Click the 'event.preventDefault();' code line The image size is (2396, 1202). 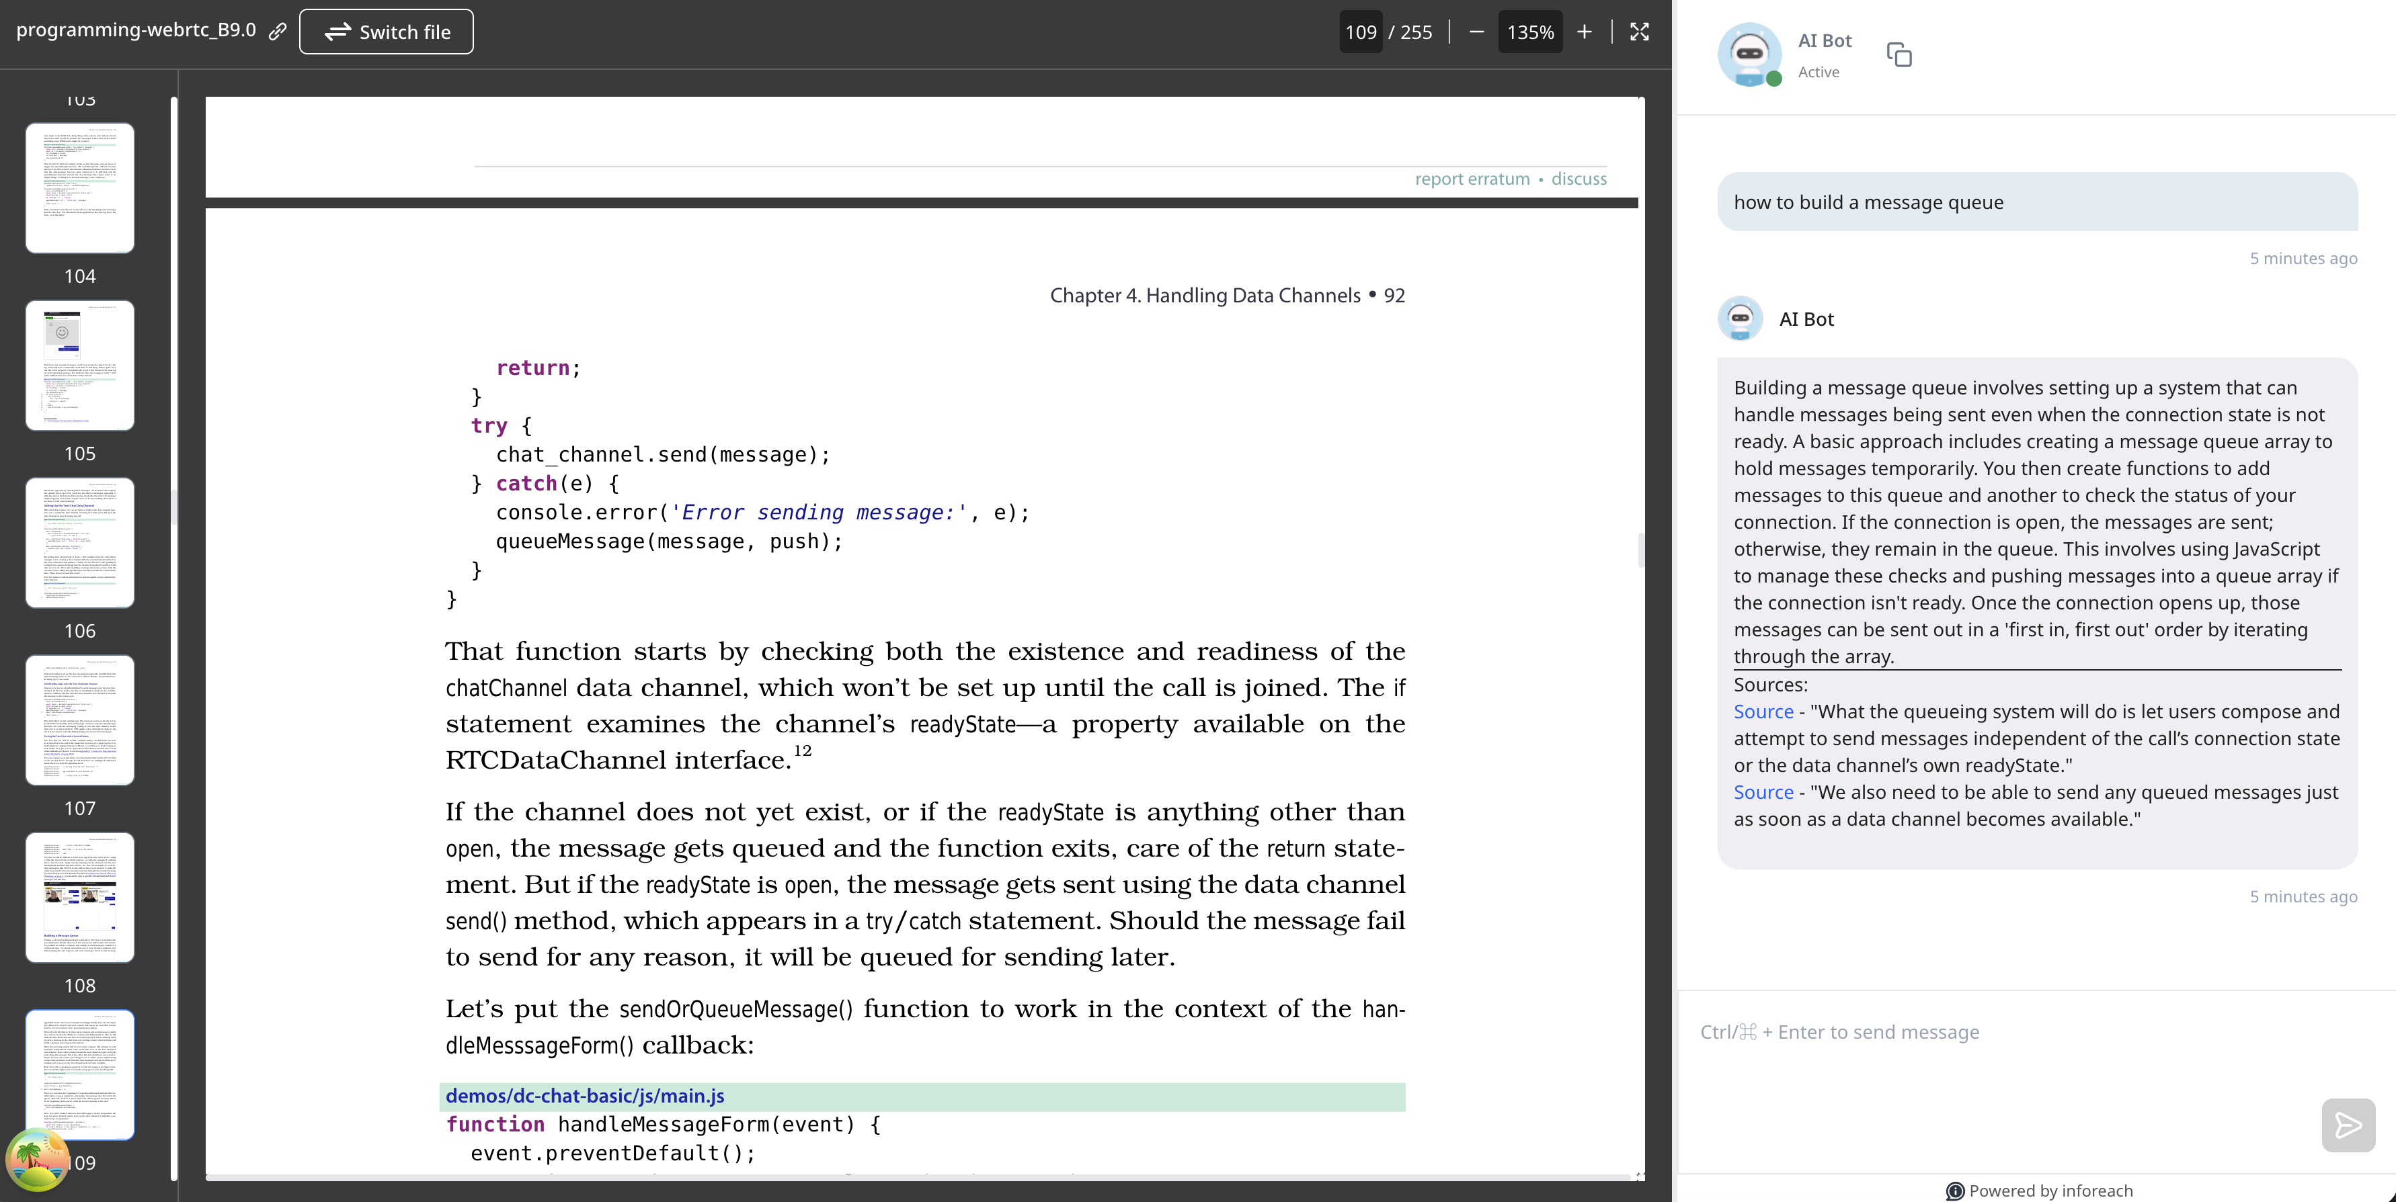pos(613,1154)
